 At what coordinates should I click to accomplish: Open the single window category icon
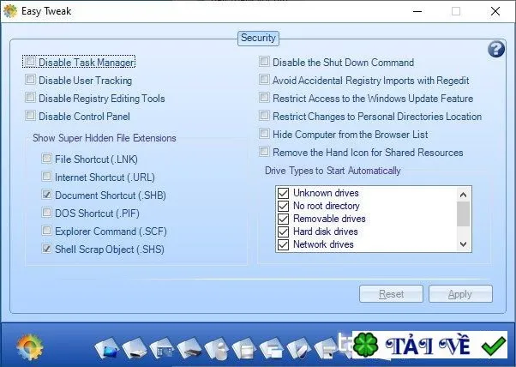(244, 348)
